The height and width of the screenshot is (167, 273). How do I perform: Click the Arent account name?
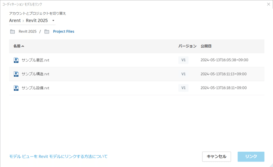[x=15, y=20]
